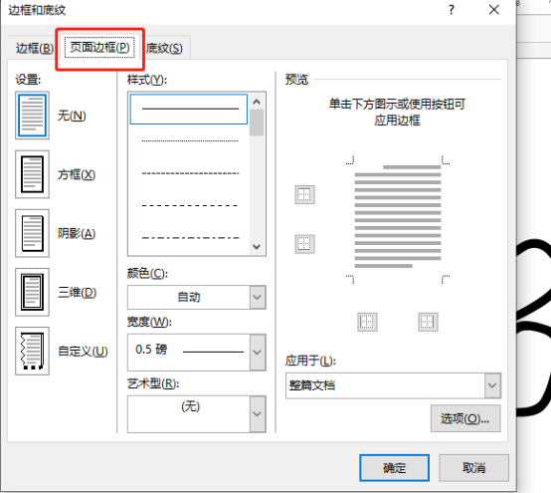This screenshot has height=493, width=551.
Task: Click the 样式(Y): label
Action: [x=147, y=80]
